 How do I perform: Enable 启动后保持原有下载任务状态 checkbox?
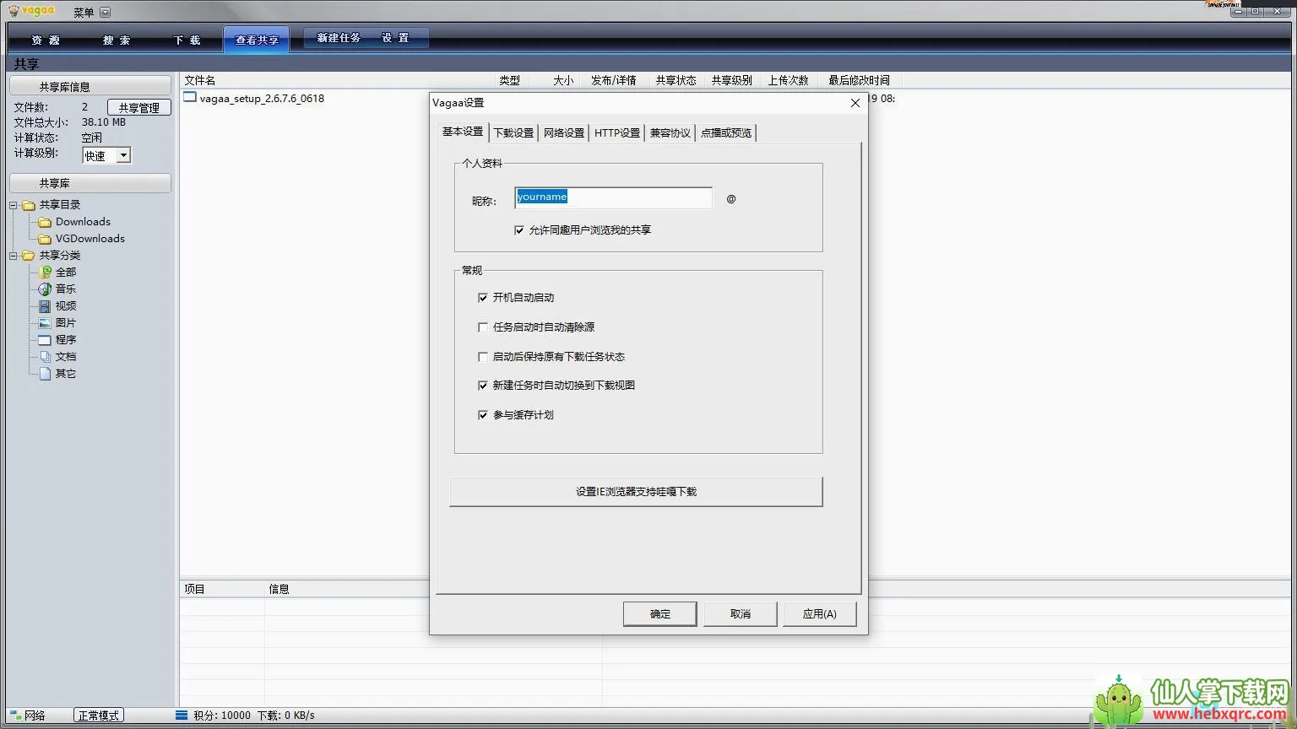pyautogui.click(x=483, y=356)
